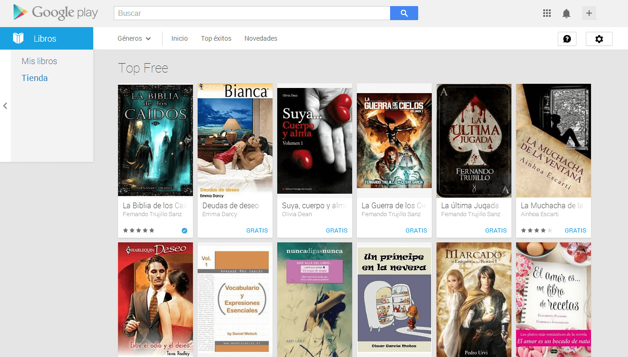Viewport: 628px width, 357px height.
Task: Click title link La última Jugada
Action: (470, 205)
